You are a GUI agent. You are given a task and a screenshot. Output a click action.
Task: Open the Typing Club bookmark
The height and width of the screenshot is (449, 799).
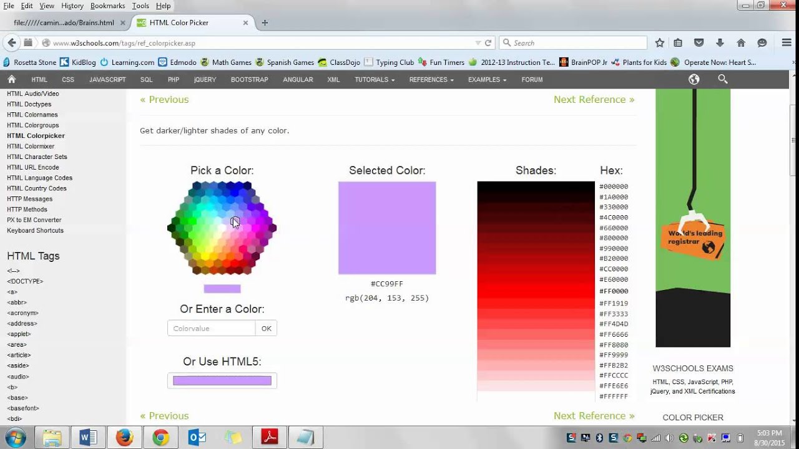coord(389,62)
